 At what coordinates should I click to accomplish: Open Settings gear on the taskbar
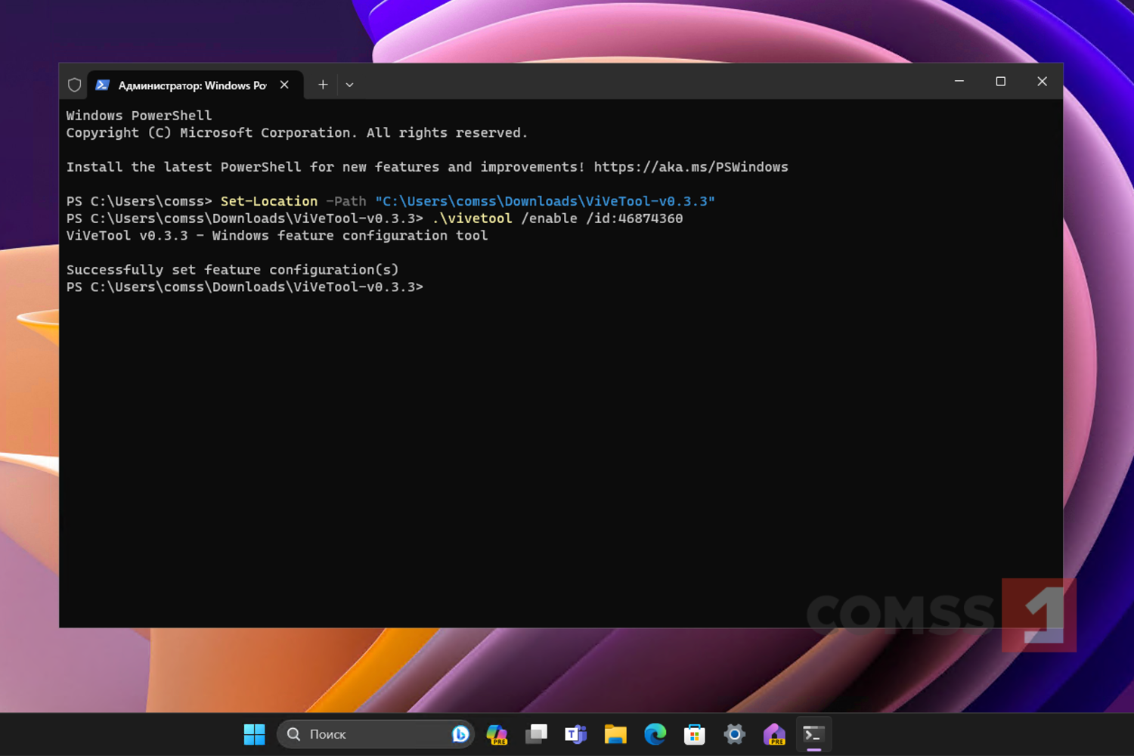734,734
